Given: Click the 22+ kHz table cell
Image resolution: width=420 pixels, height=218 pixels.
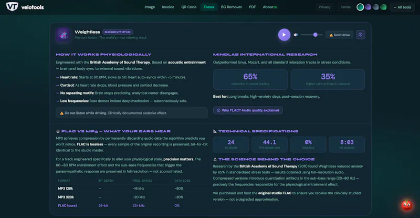Looking at the screenshot, I should (x=139, y=206).
